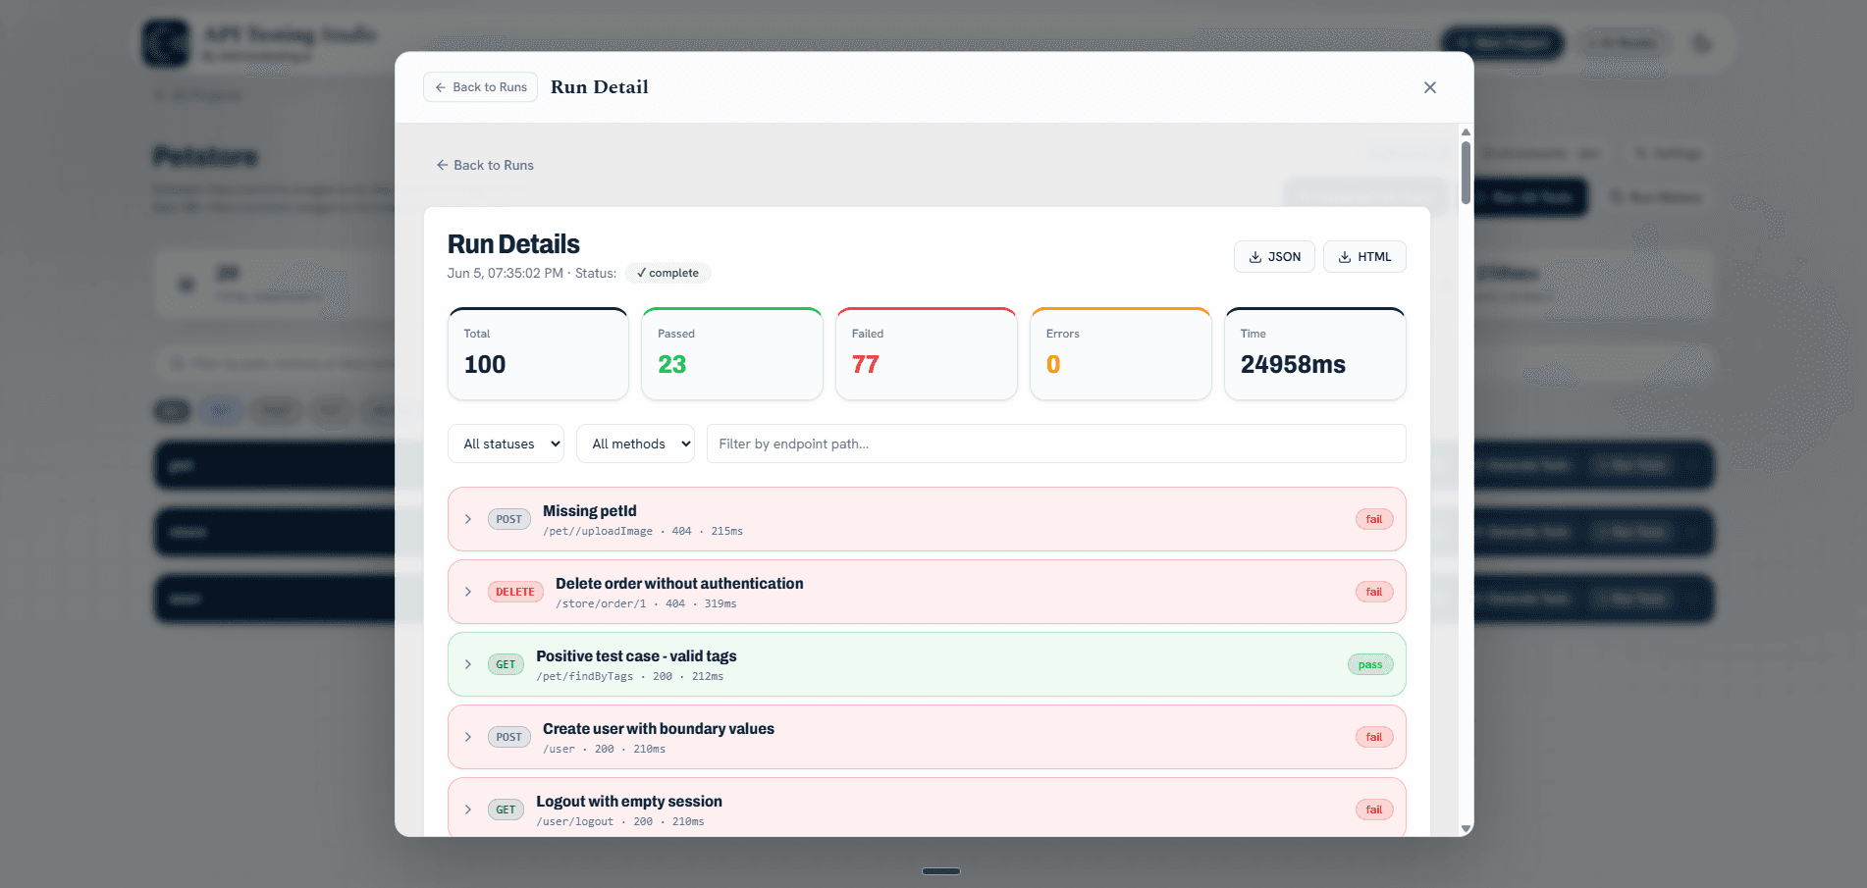This screenshot has width=1867, height=888.
Task: Select the Errors 0 summary card
Action: [1121, 354]
